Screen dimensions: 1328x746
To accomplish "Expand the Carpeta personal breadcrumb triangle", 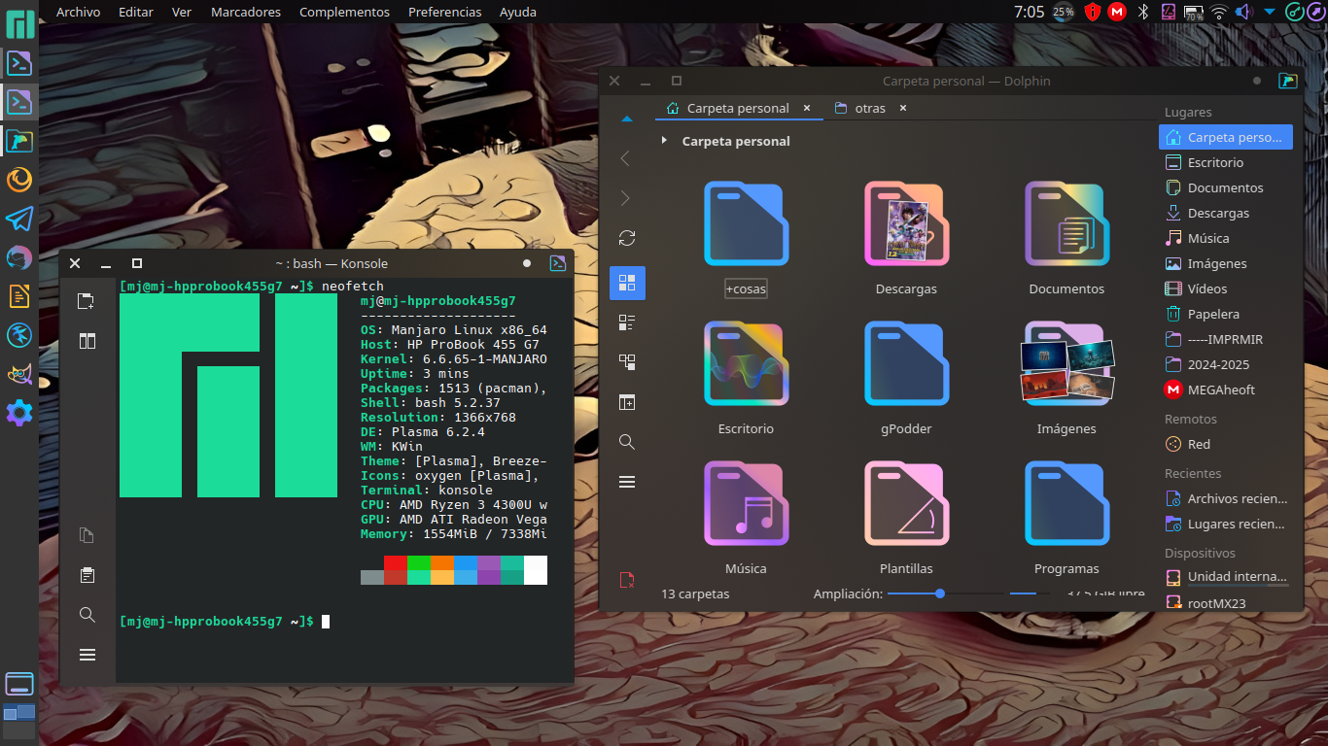I will click(664, 141).
